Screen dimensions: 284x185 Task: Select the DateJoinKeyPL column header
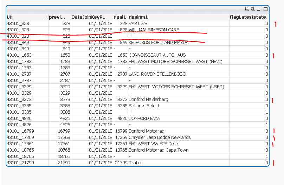92,17
